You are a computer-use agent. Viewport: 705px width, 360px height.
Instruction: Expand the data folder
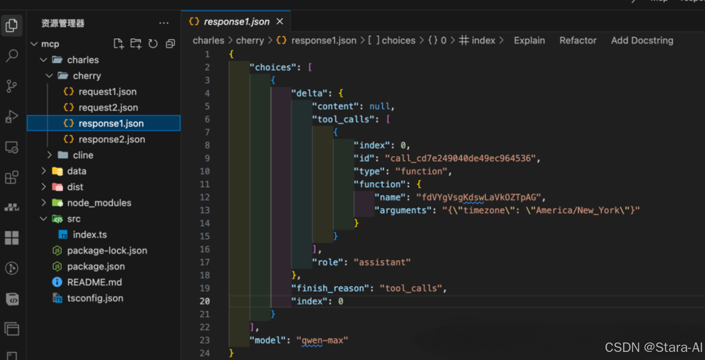44,171
